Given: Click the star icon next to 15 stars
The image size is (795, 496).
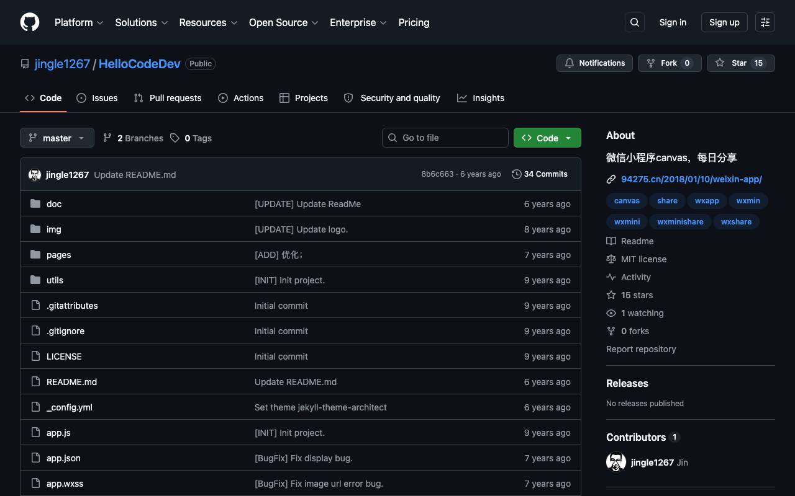Looking at the screenshot, I should pos(611,295).
